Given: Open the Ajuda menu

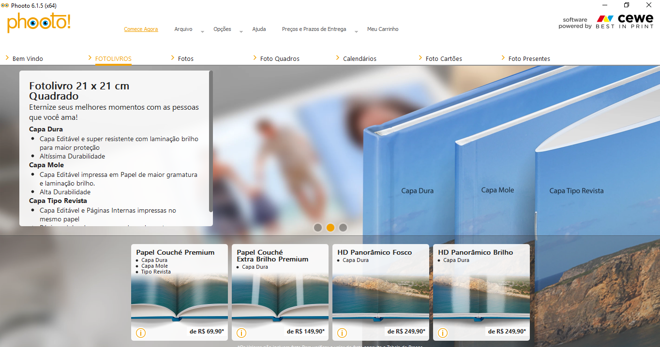Looking at the screenshot, I should [x=259, y=29].
